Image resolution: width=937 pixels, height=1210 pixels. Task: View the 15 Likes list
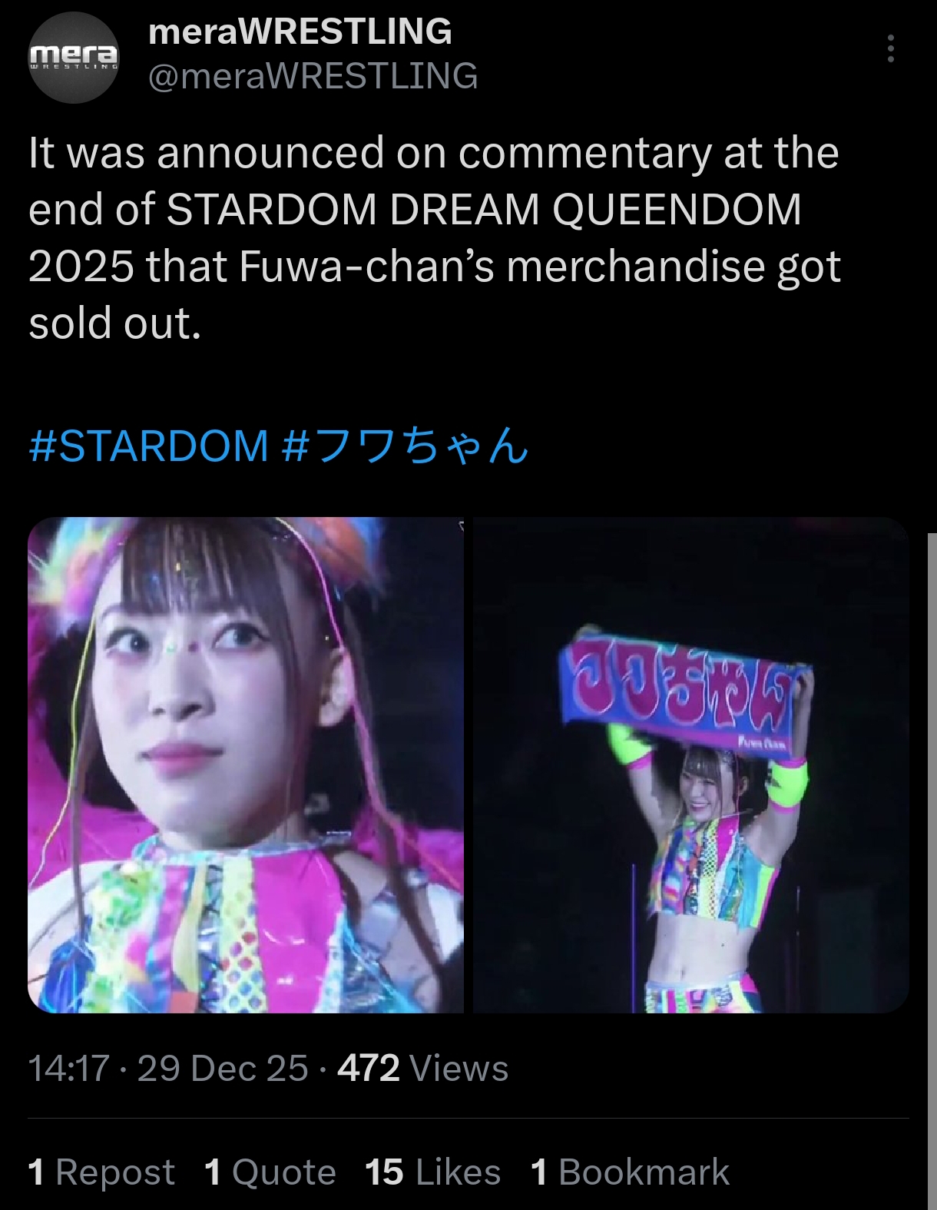[432, 1172]
